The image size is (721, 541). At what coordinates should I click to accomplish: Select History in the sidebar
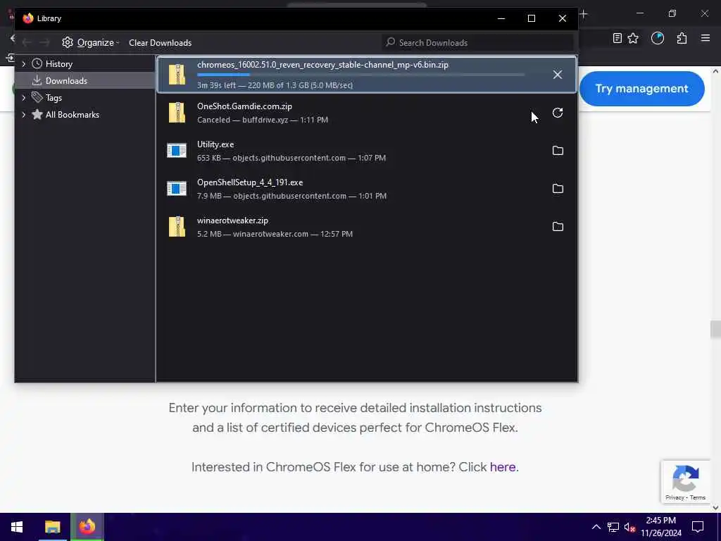tap(59, 64)
